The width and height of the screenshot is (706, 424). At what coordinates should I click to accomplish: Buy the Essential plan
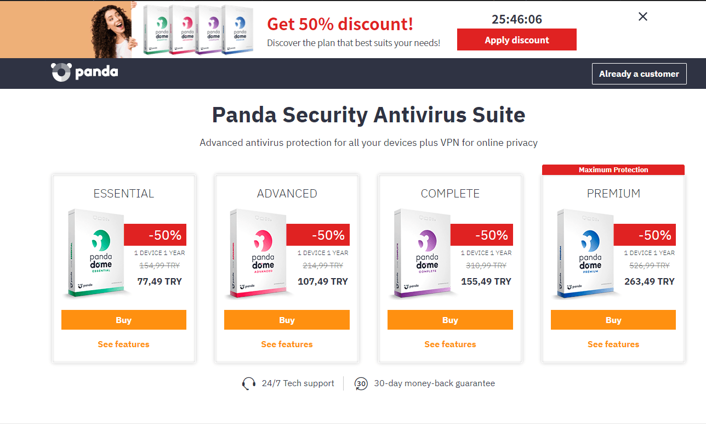pyautogui.click(x=124, y=320)
